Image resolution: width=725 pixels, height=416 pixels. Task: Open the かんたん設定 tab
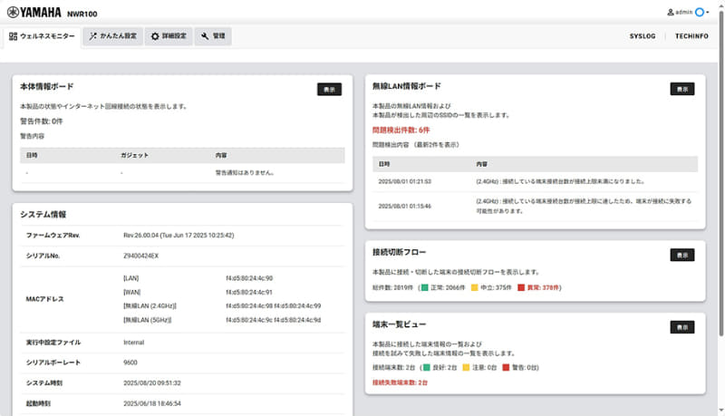(x=113, y=36)
